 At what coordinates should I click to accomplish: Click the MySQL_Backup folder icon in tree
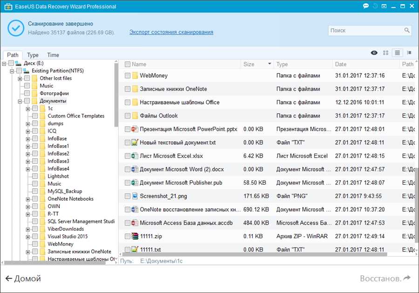pyautogui.click(x=42, y=191)
